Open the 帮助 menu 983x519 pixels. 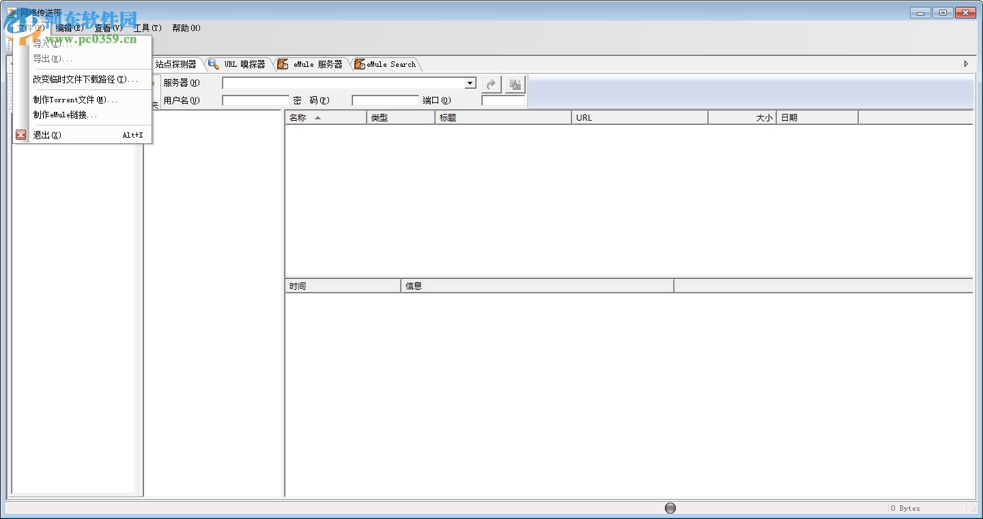point(186,28)
